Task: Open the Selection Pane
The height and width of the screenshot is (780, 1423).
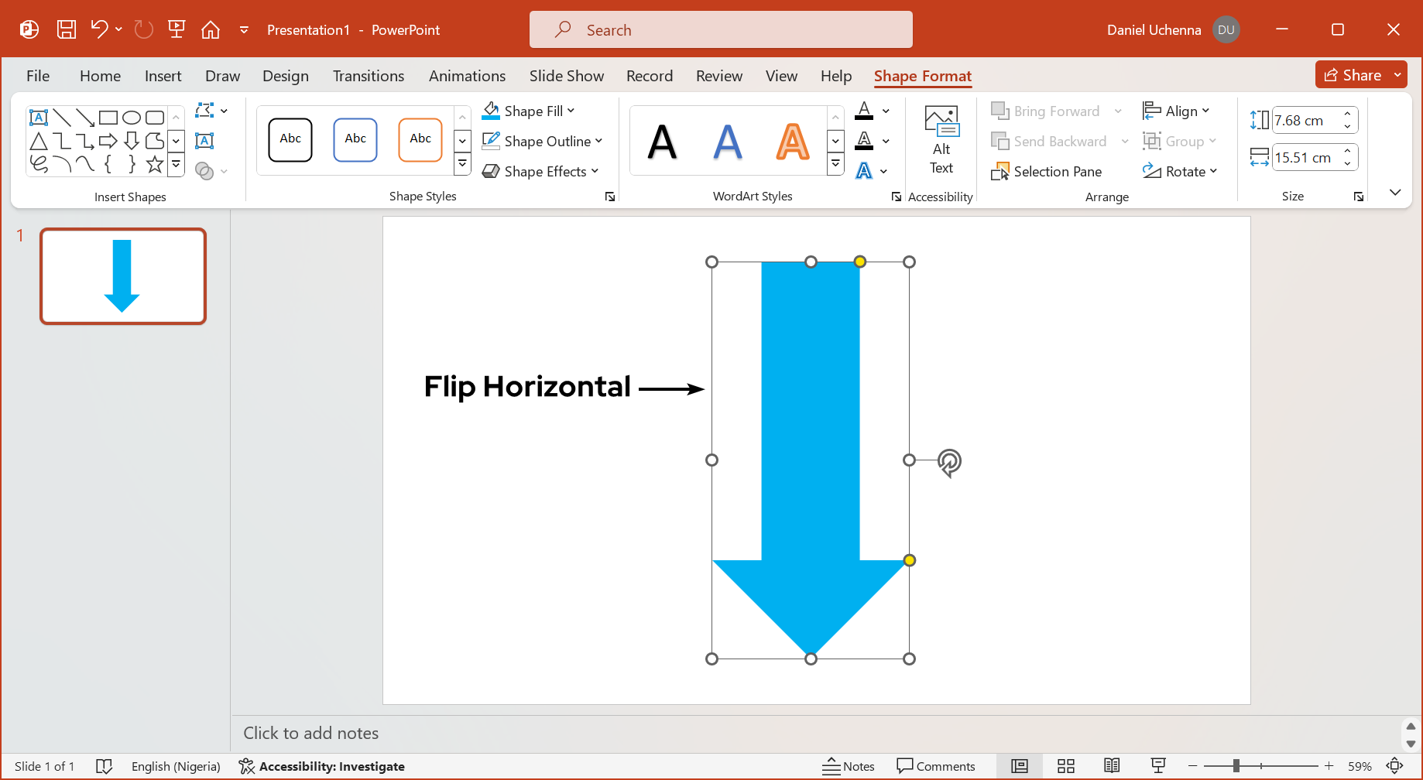Action: (1047, 171)
